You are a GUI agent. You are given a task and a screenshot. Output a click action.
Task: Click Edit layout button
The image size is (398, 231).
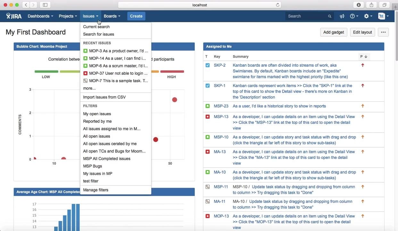[362, 32]
